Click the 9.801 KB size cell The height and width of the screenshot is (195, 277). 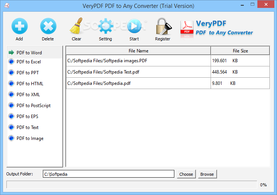pyautogui.click(x=240, y=83)
